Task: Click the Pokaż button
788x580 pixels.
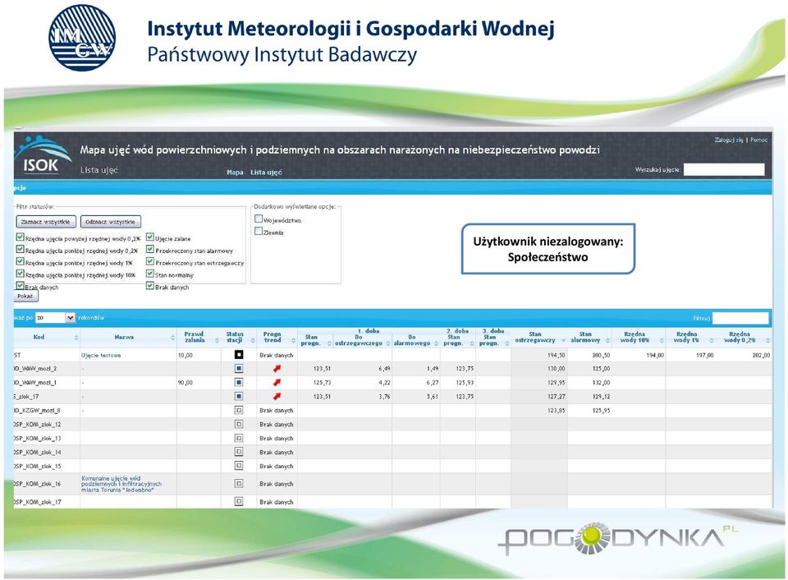Action: (25, 297)
